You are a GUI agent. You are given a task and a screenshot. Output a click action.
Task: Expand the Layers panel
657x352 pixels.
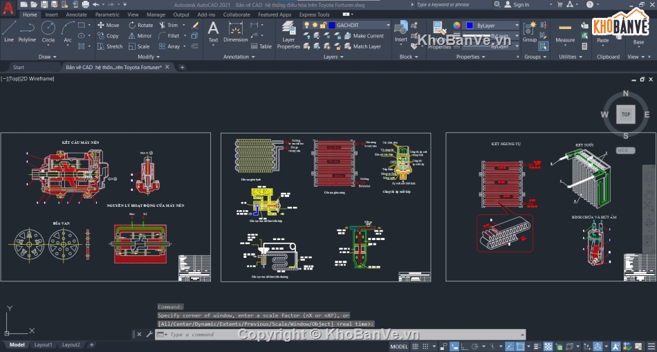point(333,57)
